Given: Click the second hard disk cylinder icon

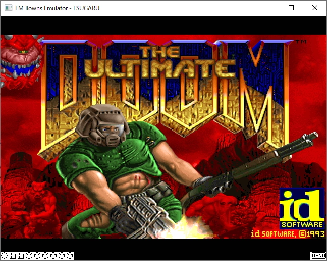Looking at the screenshot, I should (x=37, y=255).
